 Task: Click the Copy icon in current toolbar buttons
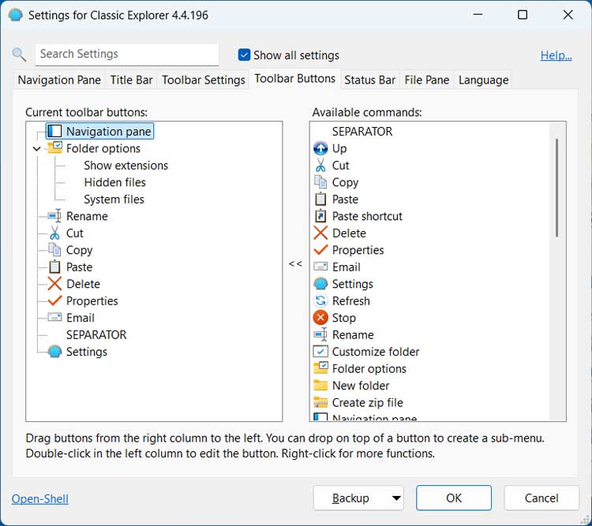pyautogui.click(x=54, y=250)
